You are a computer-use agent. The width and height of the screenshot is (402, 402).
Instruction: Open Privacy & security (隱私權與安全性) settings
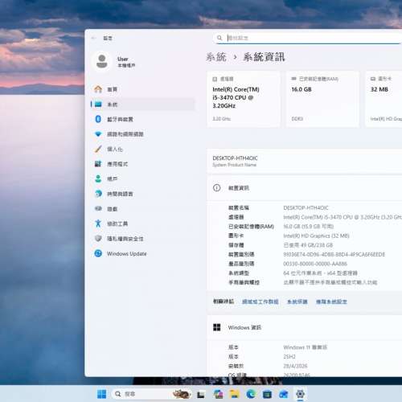[x=143, y=238]
